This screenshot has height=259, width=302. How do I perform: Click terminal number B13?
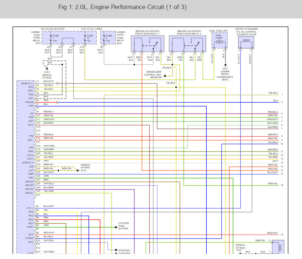tap(38, 252)
